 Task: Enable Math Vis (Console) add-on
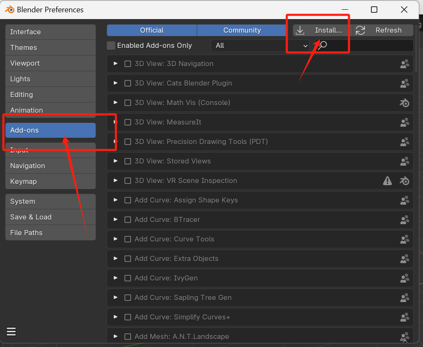coord(128,103)
